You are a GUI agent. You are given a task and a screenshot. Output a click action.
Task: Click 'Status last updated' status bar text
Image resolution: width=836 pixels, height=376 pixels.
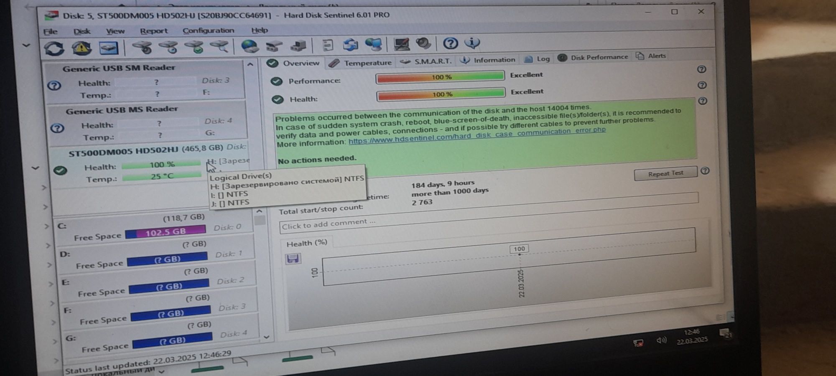(x=148, y=362)
